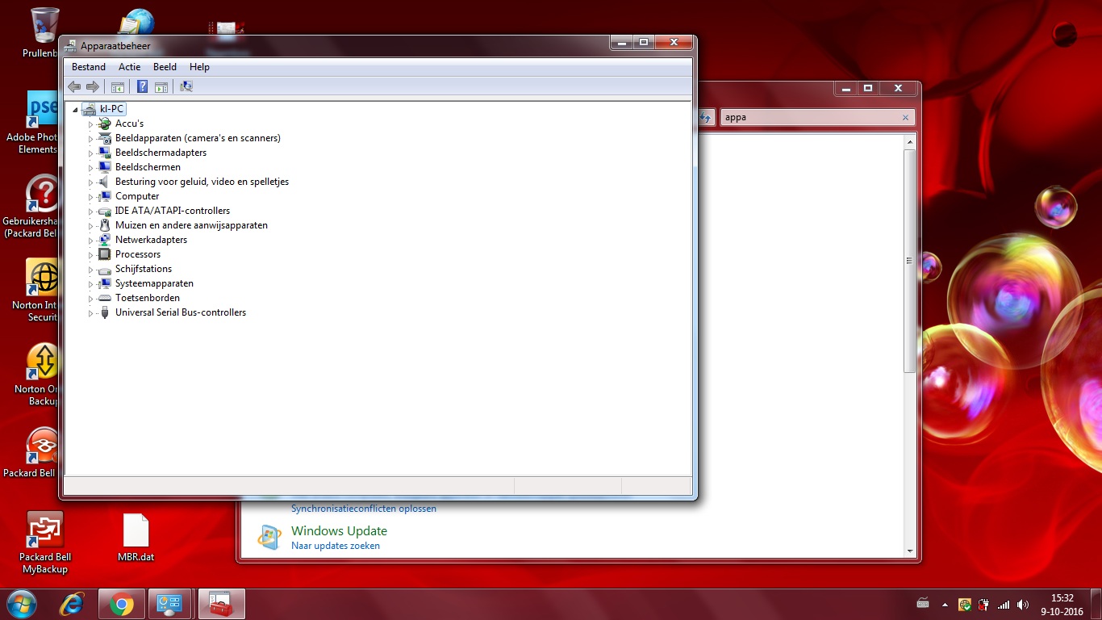This screenshot has height=620, width=1102.
Task: Click the Forward arrow in Apparaatbeheer toolbar
Action: pyautogui.click(x=93, y=86)
